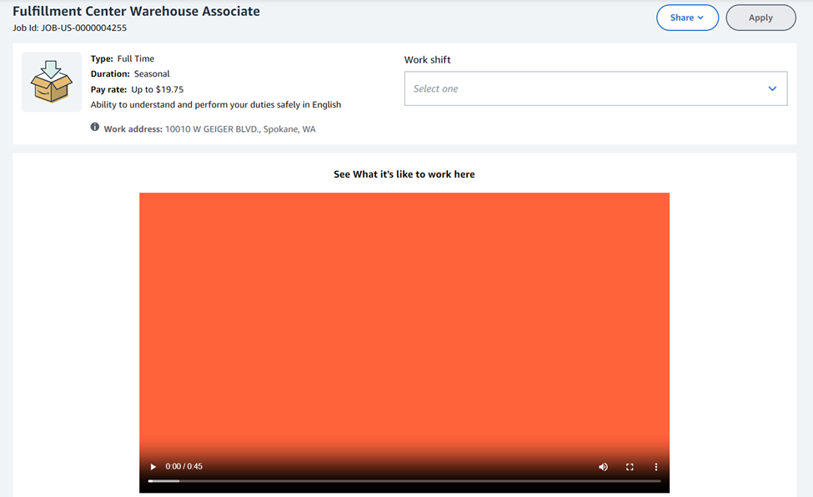Click the 0:00 / 0:45 video time display
This screenshot has height=497, width=813.
[x=184, y=467]
